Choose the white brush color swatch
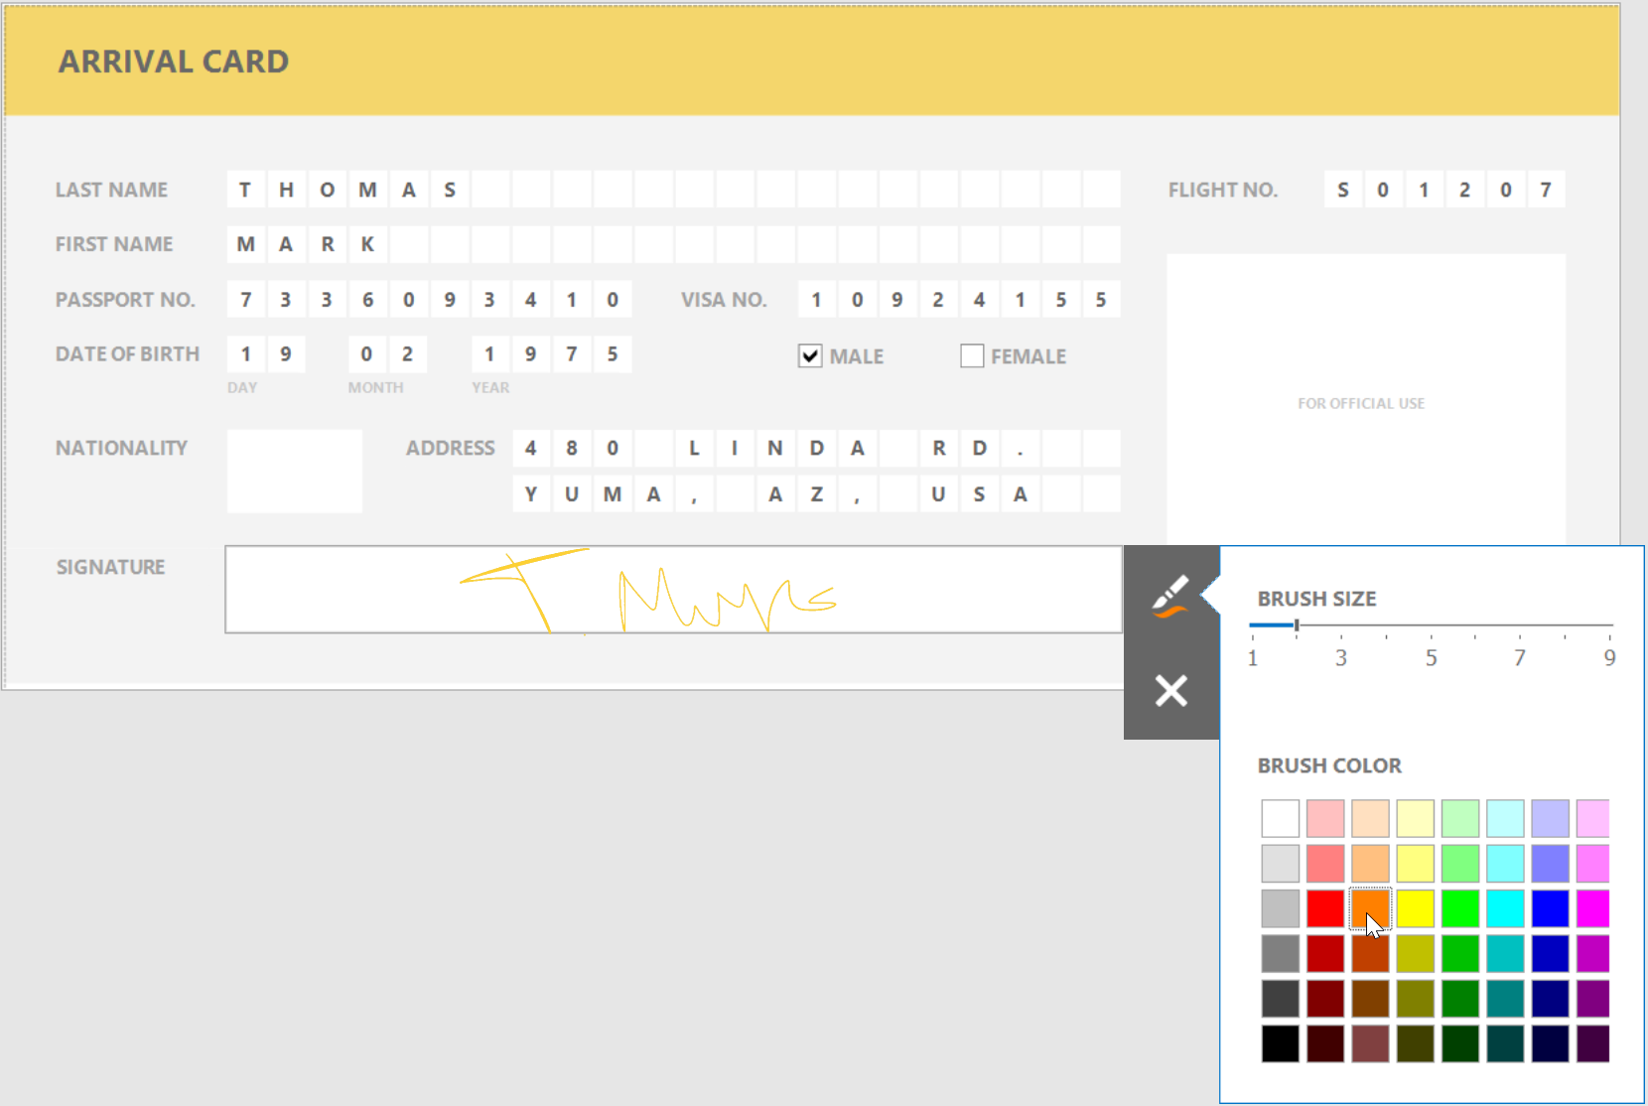 click(1281, 818)
